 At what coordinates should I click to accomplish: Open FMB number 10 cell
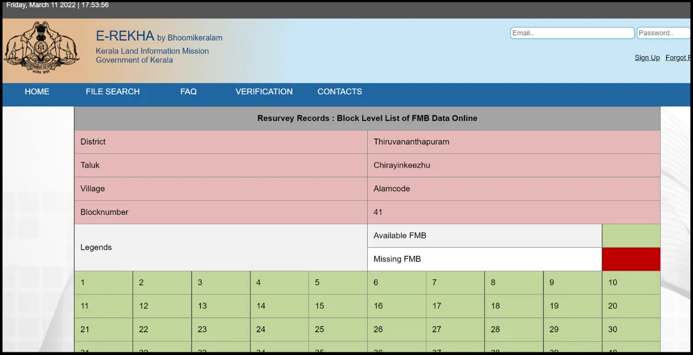[x=631, y=283]
